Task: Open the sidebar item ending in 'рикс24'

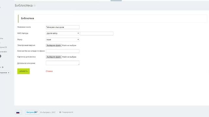Action: click(x=3, y=47)
